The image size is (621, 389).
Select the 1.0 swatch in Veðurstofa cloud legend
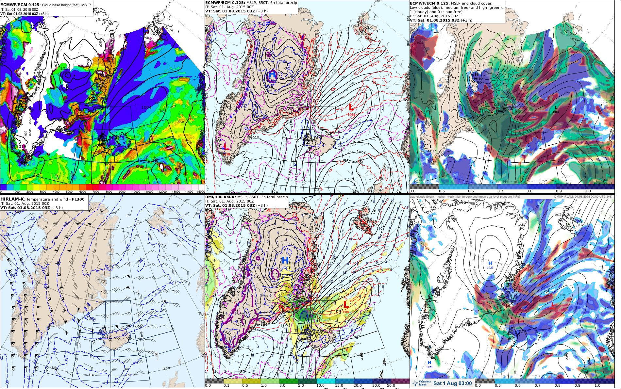point(604,381)
